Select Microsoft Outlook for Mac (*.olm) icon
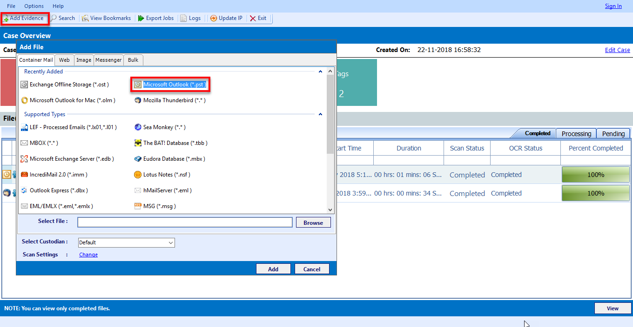633x327 pixels. pos(25,100)
